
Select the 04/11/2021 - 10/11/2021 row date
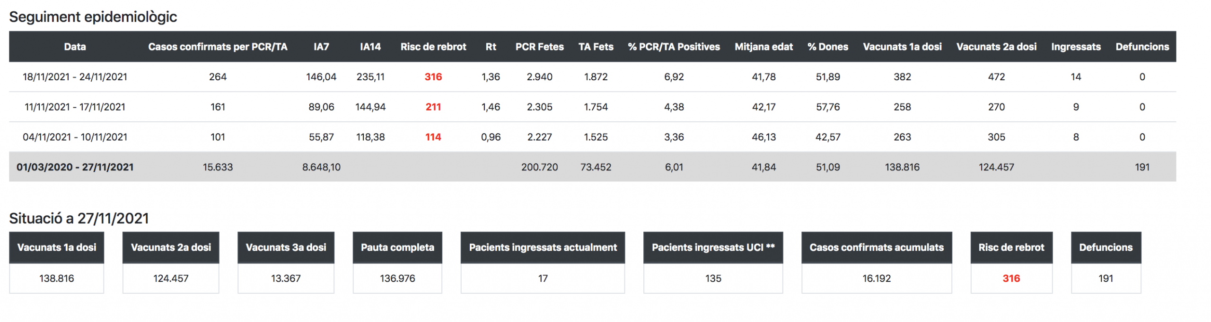pyautogui.click(x=75, y=137)
